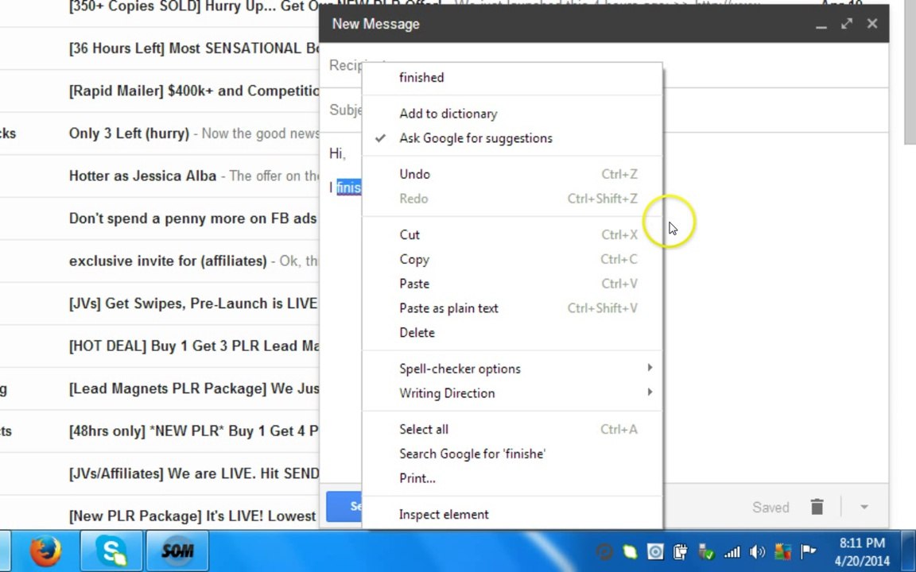This screenshot has height=572, width=916.
Task: Open email 'Don't spend a penny more'
Action: [159, 218]
